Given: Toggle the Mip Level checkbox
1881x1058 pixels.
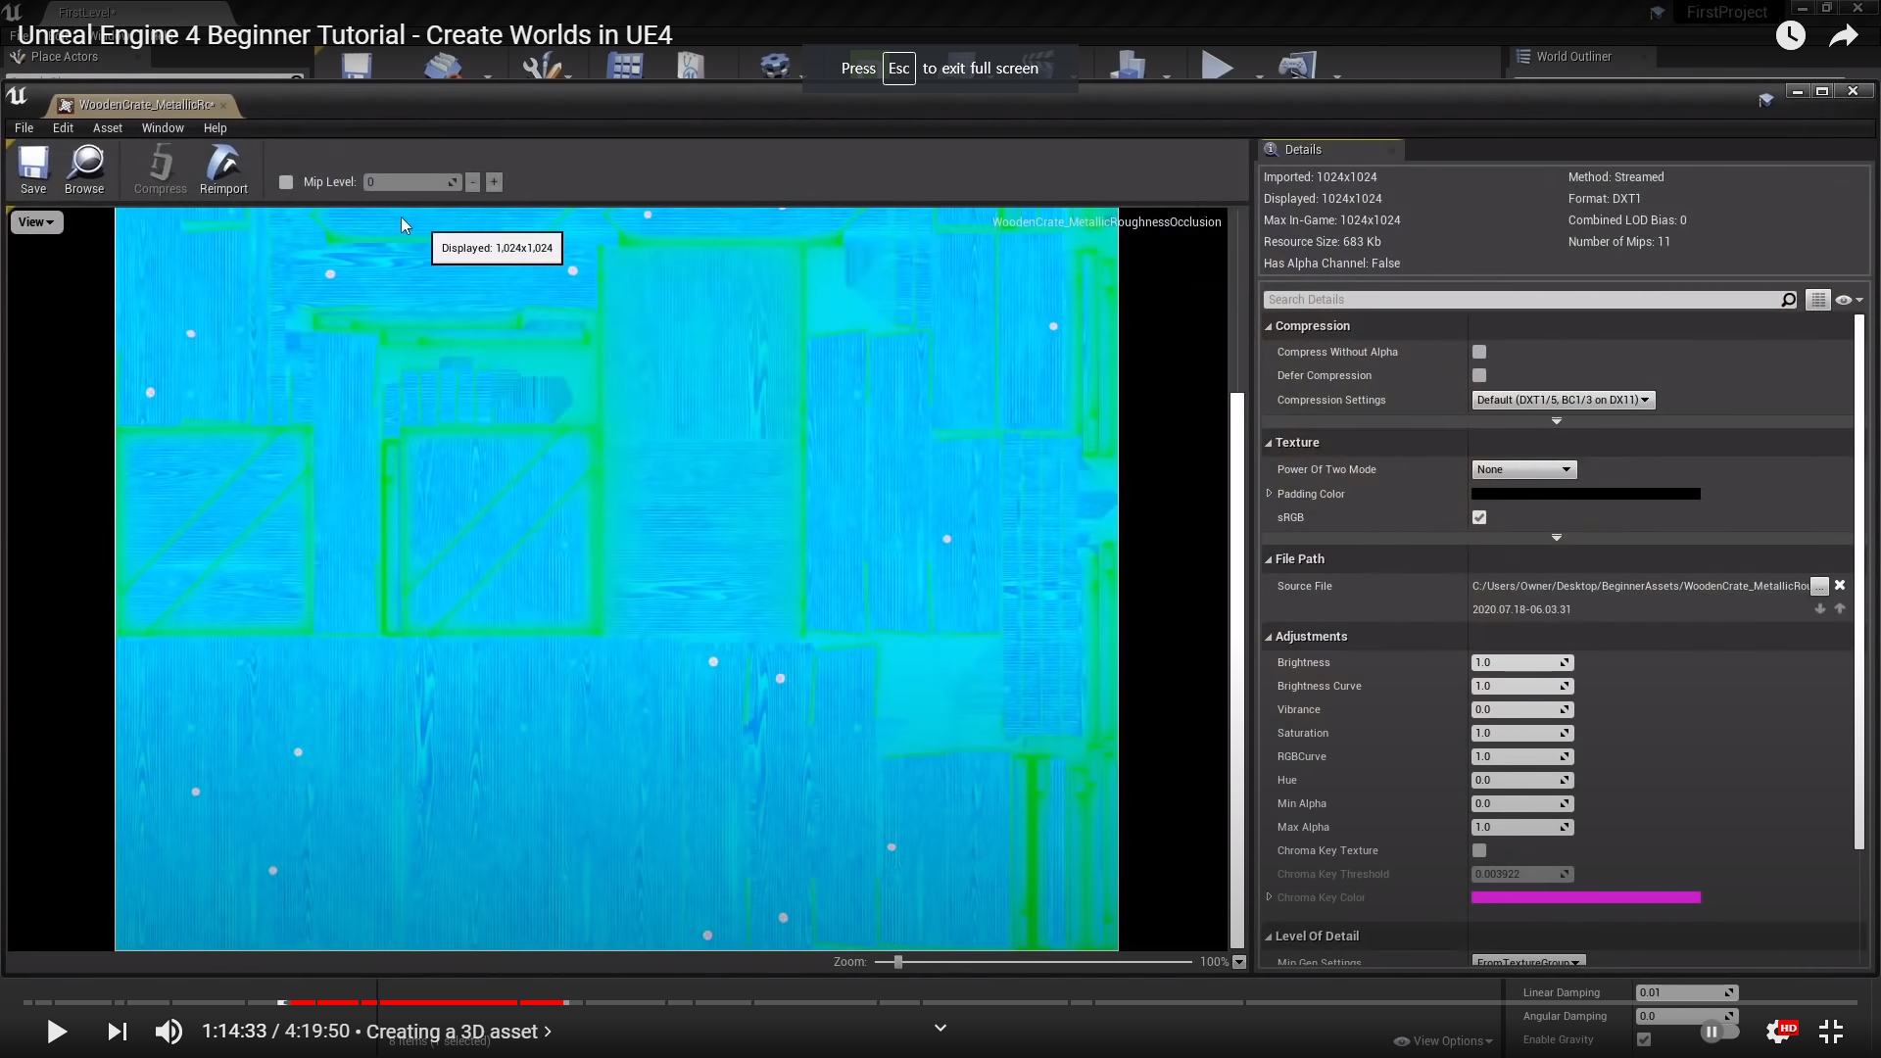Looking at the screenshot, I should (286, 182).
